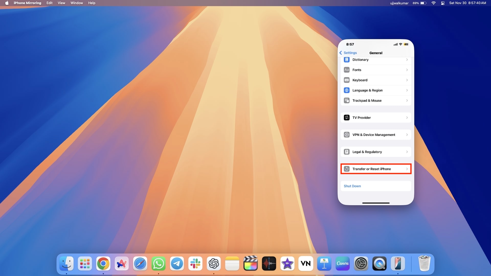Expand VPN & Device Management via chevron

tap(407, 135)
